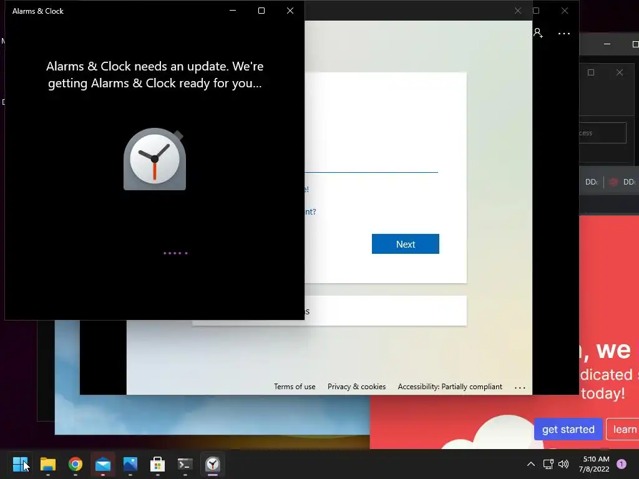Launch Google Chrome from the taskbar
The height and width of the screenshot is (479, 639).
[76, 464]
